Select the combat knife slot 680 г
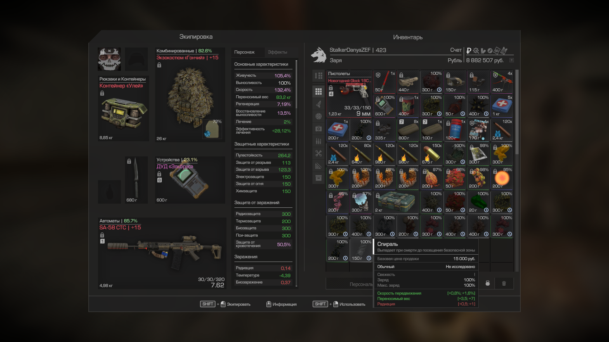609x342 pixels. [x=136, y=180]
